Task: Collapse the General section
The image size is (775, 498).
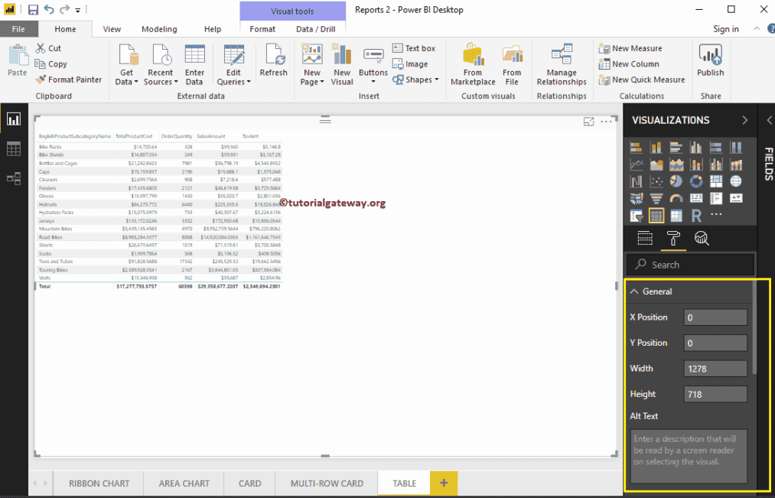Action: [636, 291]
